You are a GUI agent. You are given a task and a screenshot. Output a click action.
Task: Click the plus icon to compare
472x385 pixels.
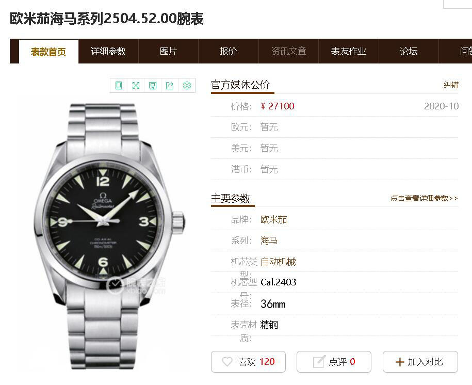(x=399, y=362)
